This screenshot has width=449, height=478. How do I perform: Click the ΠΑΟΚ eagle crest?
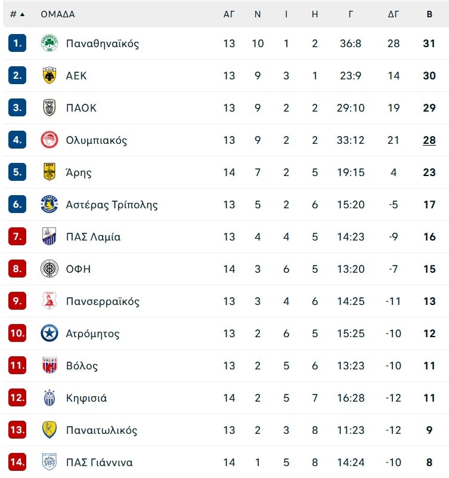49,107
